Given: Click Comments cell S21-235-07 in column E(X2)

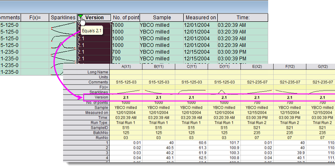Looking at the screenshot, I should tap(257, 82).
